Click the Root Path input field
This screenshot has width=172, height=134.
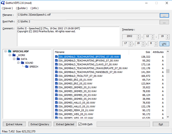[88, 22]
